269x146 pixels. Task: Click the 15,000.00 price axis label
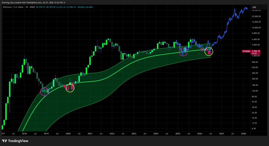[x=256, y=22]
